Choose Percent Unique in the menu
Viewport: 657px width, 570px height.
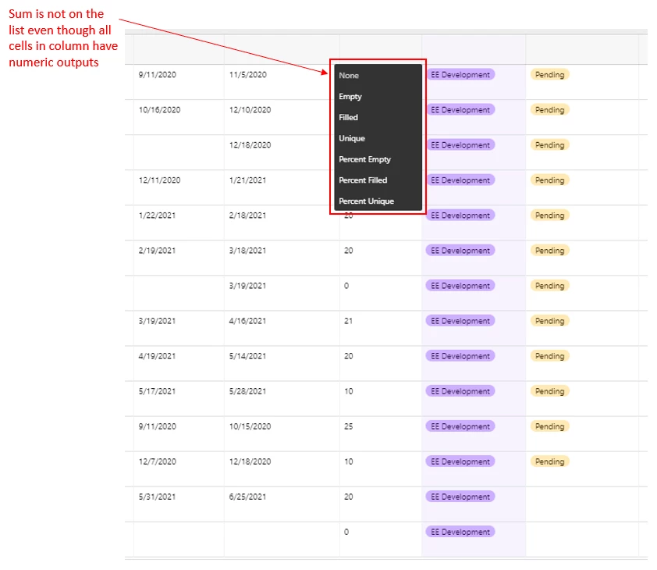click(366, 201)
